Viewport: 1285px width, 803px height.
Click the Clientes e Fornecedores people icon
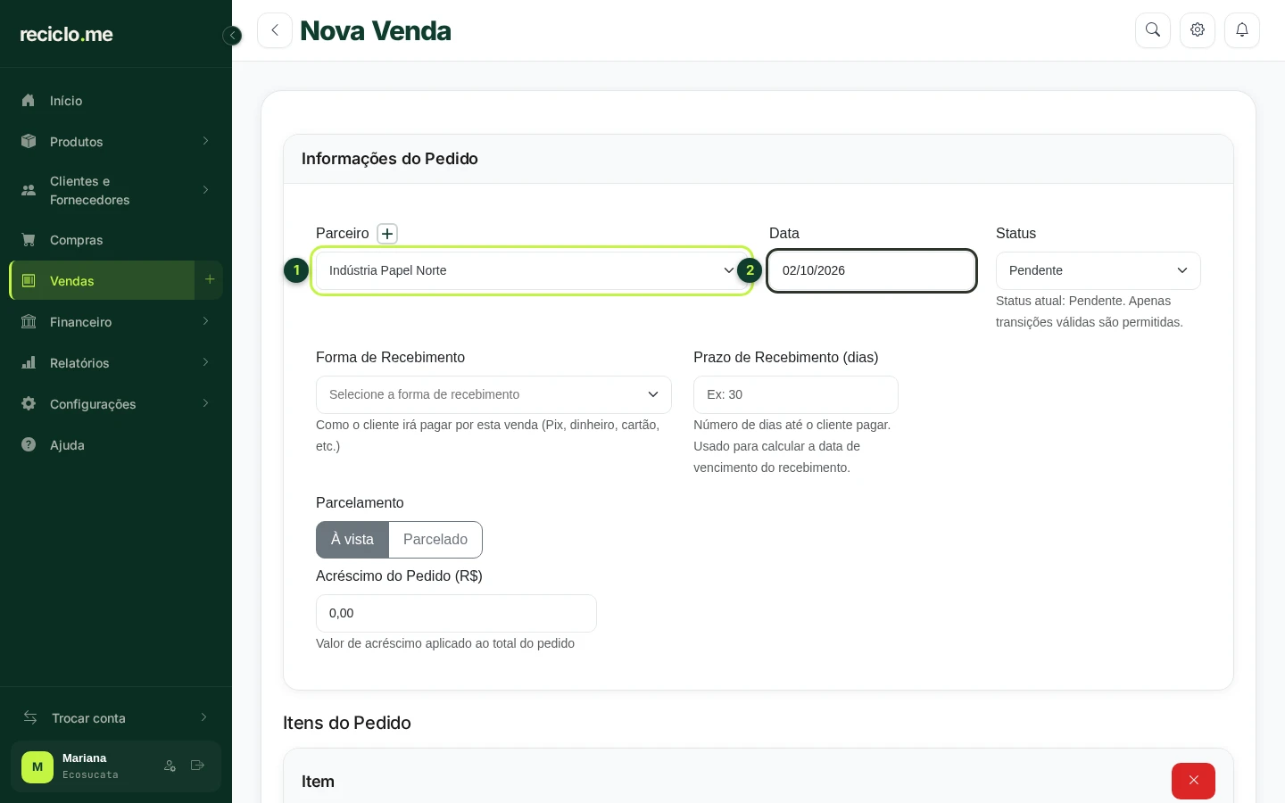29,190
